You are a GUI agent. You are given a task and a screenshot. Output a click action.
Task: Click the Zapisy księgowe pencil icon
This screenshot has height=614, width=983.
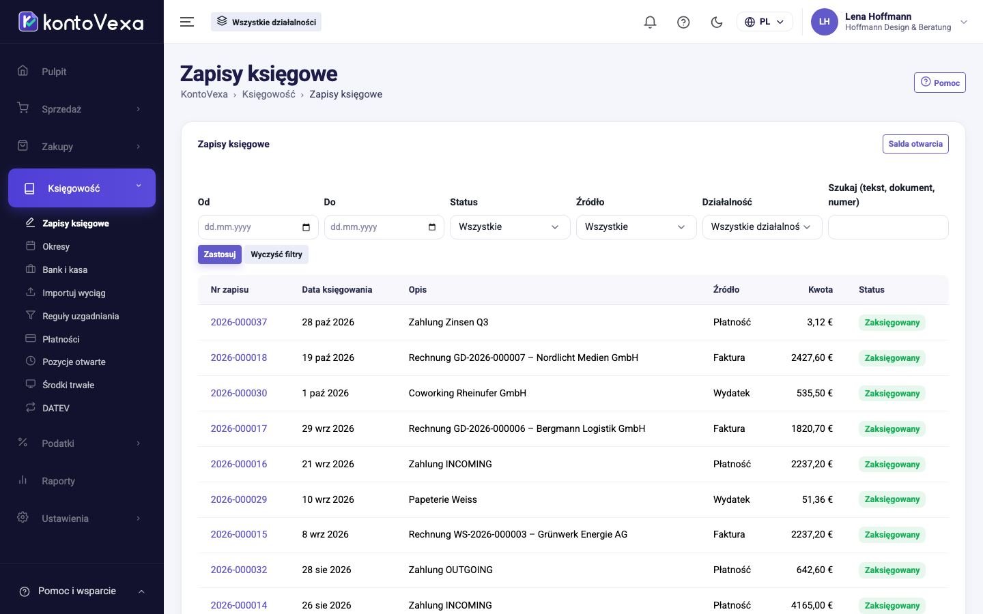(x=30, y=222)
